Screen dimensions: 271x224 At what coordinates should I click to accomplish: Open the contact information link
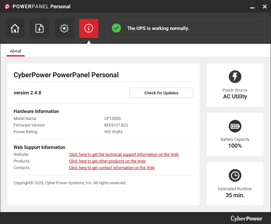tap(112, 168)
